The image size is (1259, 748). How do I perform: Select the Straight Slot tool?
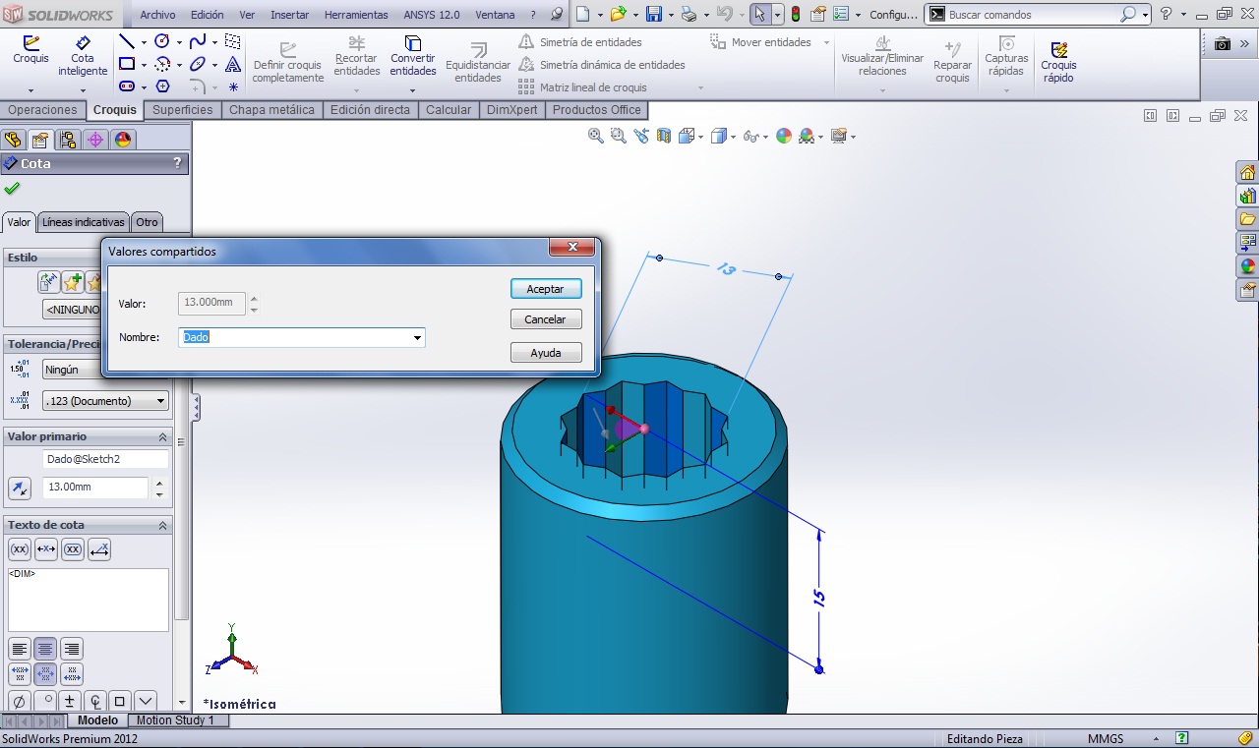[127, 86]
